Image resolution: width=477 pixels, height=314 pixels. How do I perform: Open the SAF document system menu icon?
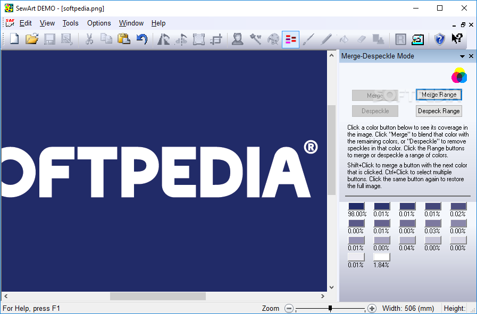pos(10,23)
